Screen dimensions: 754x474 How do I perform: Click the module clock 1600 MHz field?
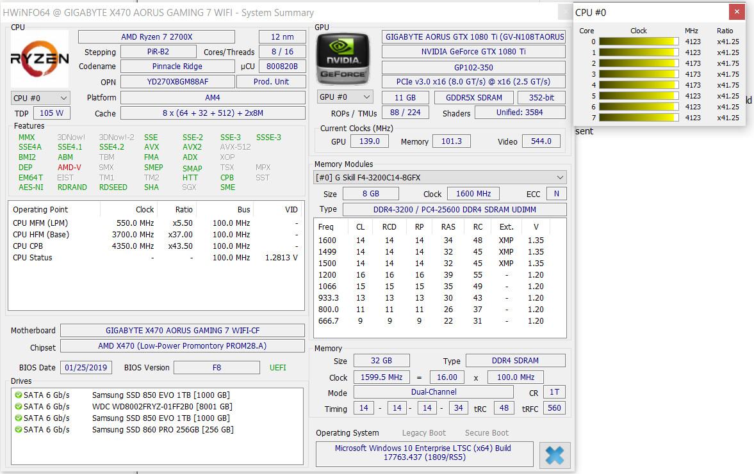[473, 194]
